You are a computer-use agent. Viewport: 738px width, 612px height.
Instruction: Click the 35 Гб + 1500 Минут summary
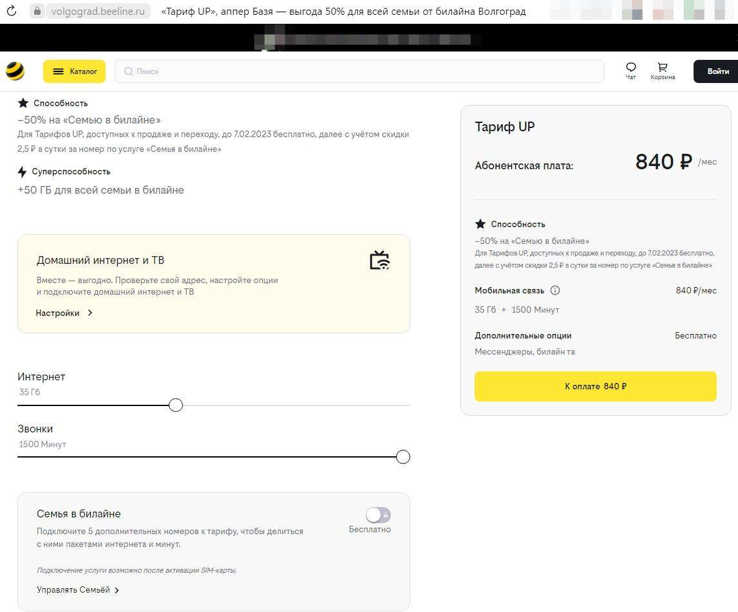click(x=516, y=310)
